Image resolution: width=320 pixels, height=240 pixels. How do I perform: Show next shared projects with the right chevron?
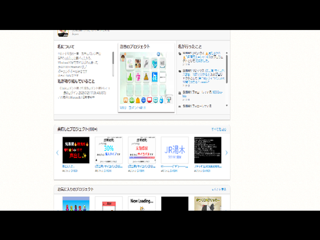point(226,153)
